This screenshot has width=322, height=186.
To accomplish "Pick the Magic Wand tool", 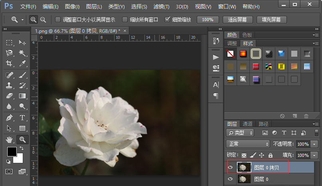I will pyautogui.click(x=22, y=53).
